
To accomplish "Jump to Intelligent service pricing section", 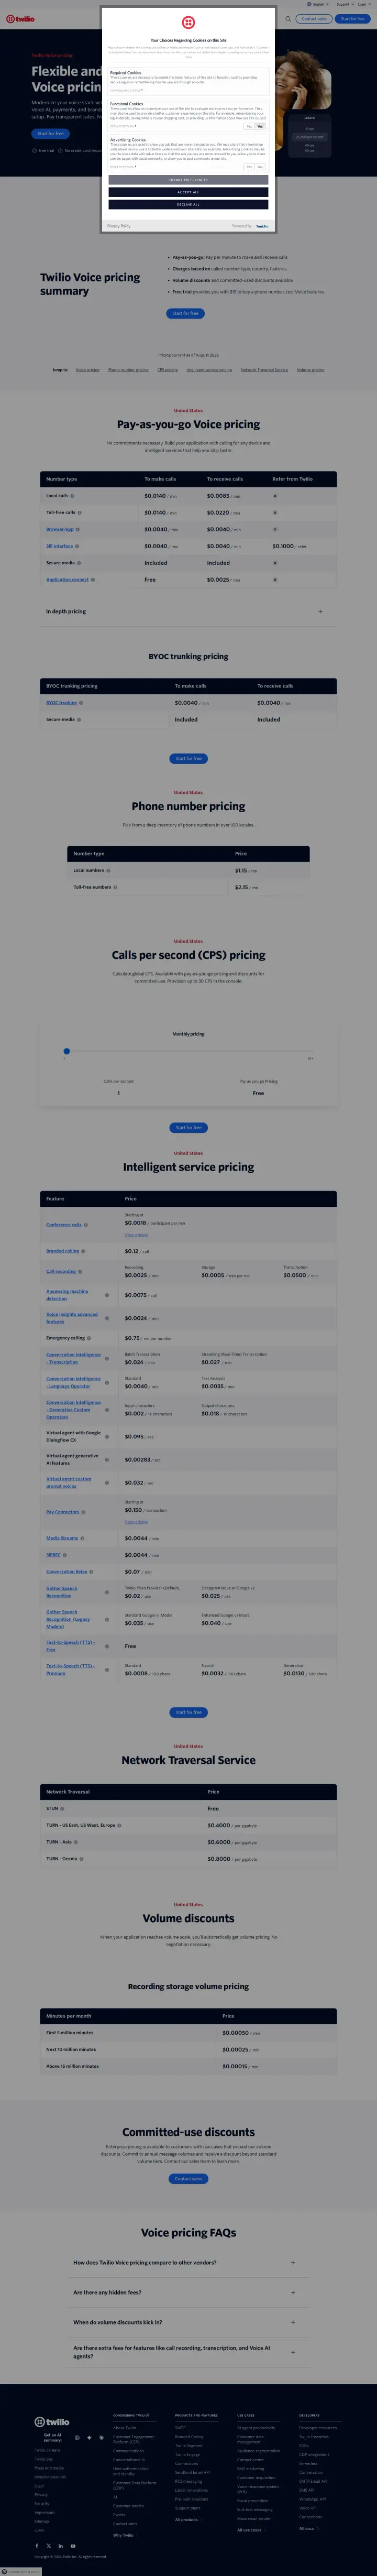I will tap(209, 370).
